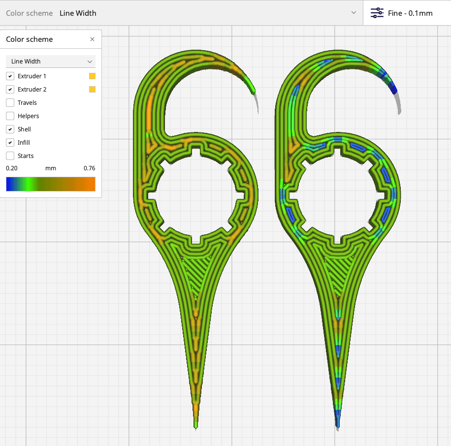Close the Color scheme panel
This screenshot has height=446, width=451.
click(92, 39)
